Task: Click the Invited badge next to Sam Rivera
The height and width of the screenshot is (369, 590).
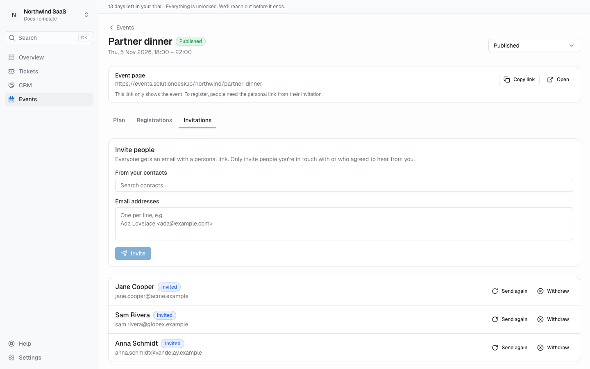Action: click(165, 315)
